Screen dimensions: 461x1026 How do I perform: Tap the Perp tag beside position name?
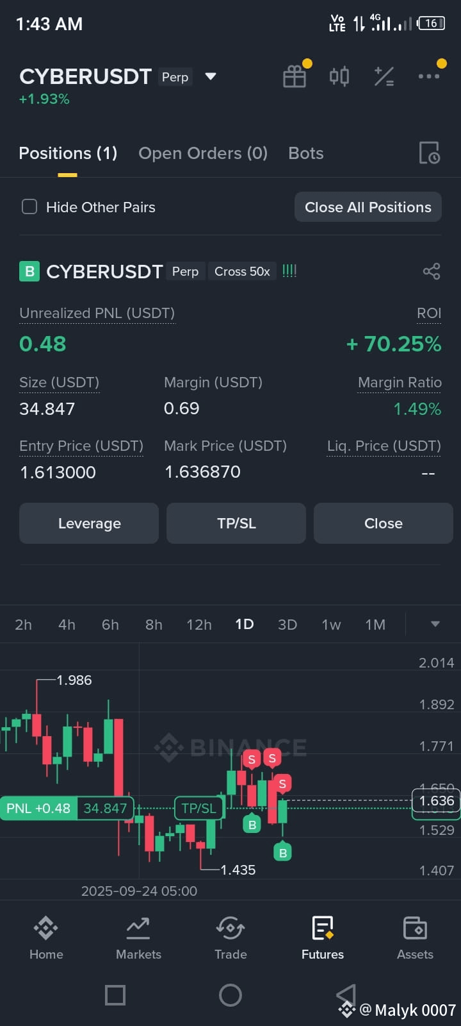[x=185, y=271]
